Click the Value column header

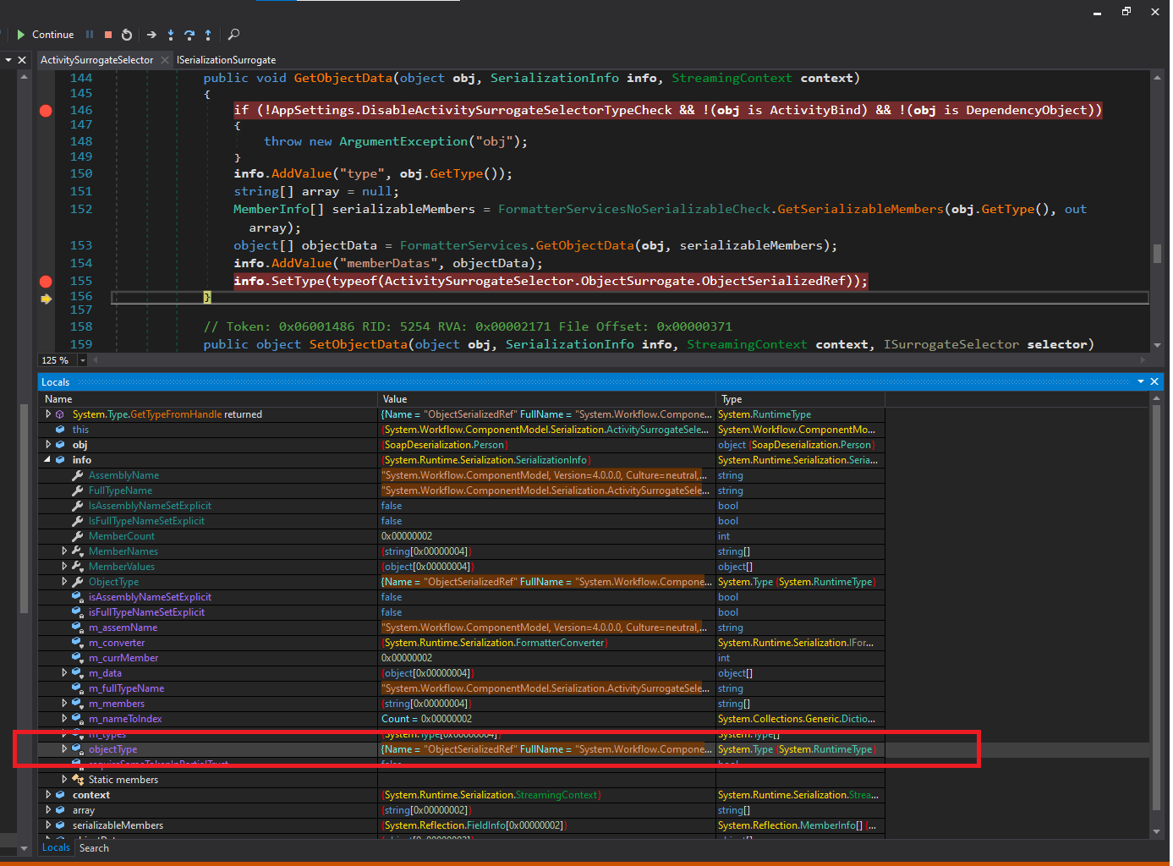point(546,399)
